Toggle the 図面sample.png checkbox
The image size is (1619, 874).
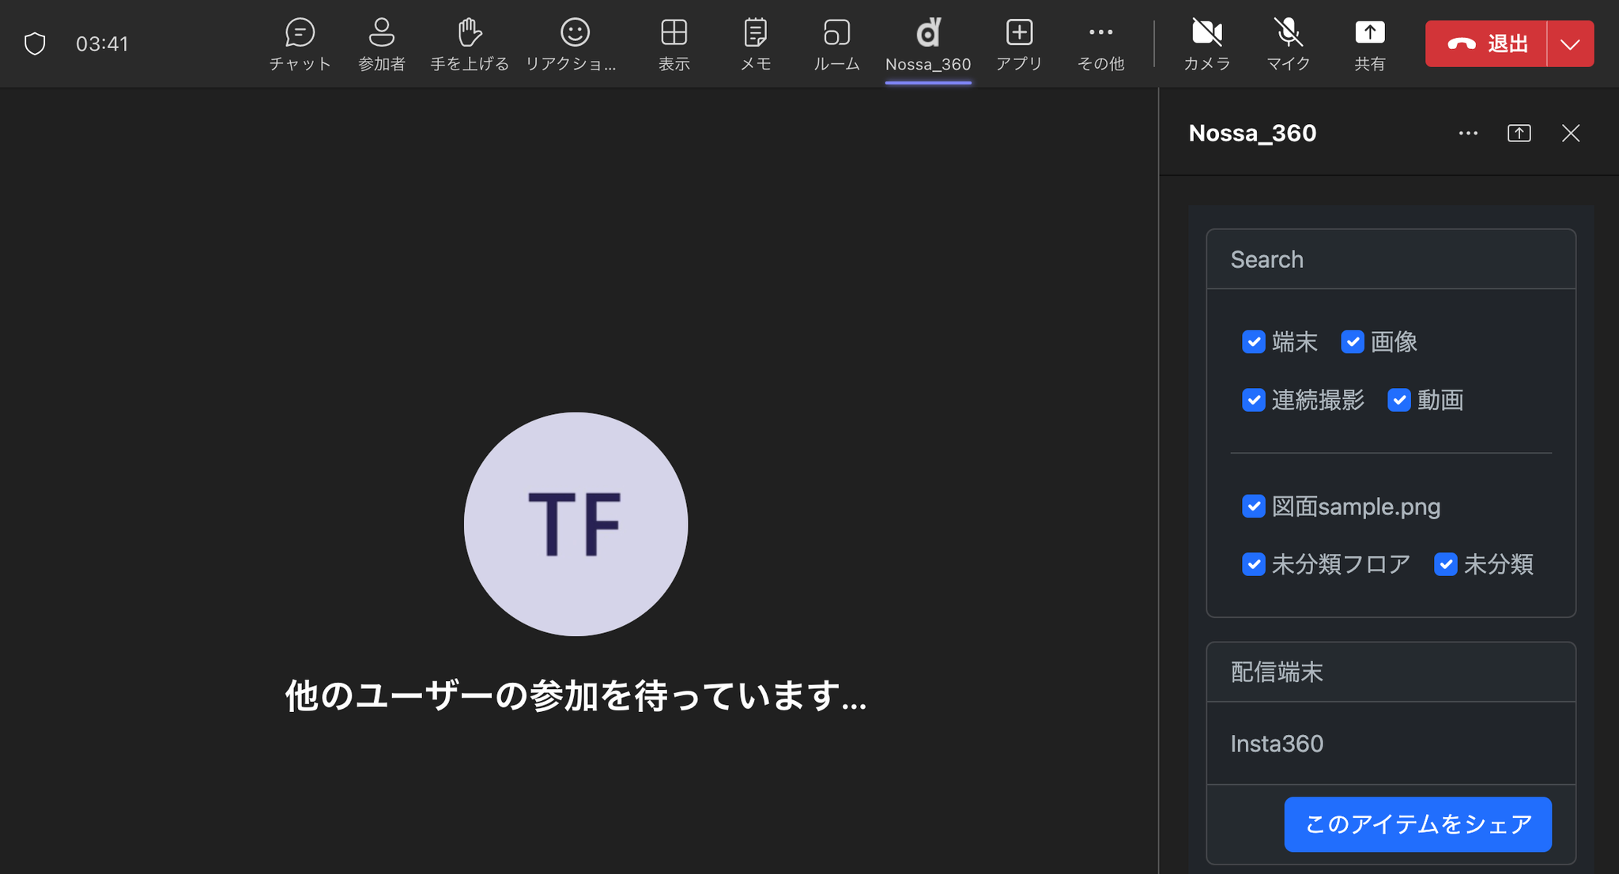1253,506
